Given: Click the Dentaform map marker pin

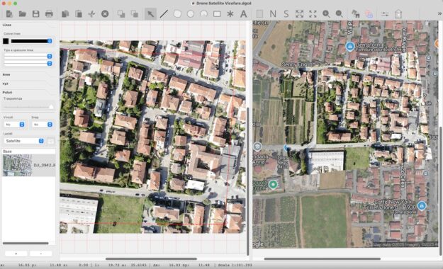Looking at the screenshot, I should (x=349, y=47).
